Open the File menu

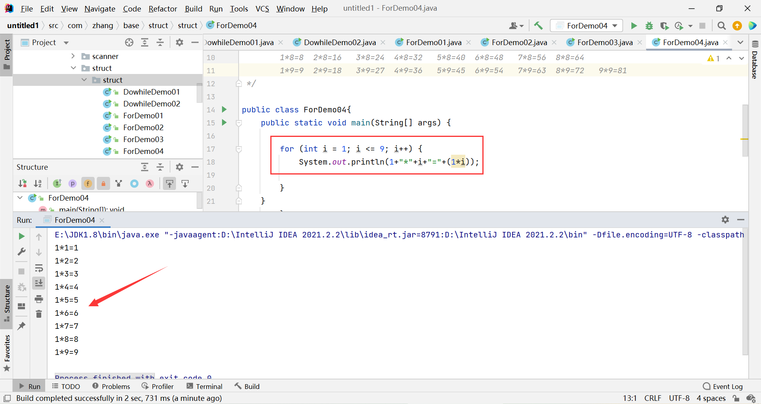point(27,8)
